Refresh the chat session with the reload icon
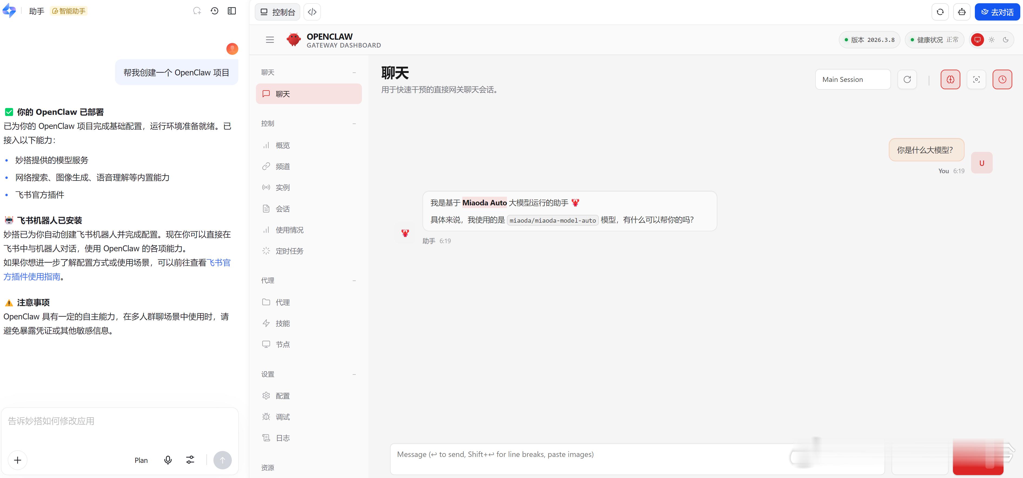This screenshot has width=1023, height=478. 907,79
